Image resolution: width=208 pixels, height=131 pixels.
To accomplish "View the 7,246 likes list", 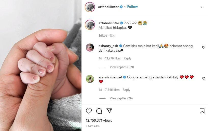I will (x=112, y=90).
